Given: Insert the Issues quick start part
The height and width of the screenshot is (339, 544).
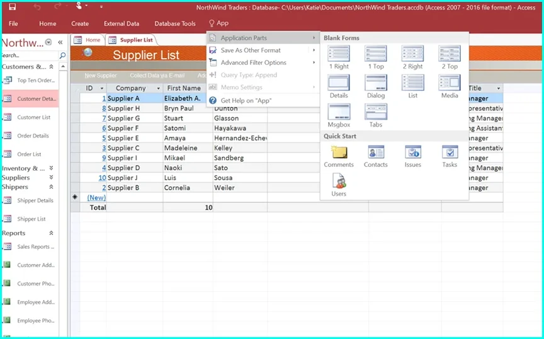Looking at the screenshot, I should [x=413, y=152].
